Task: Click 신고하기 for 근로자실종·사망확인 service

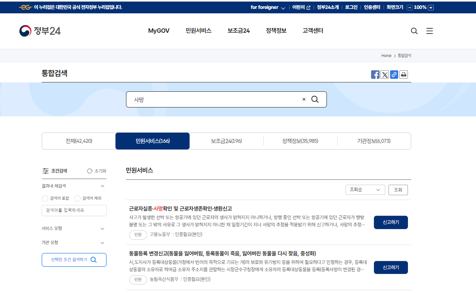Action: point(390,222)
